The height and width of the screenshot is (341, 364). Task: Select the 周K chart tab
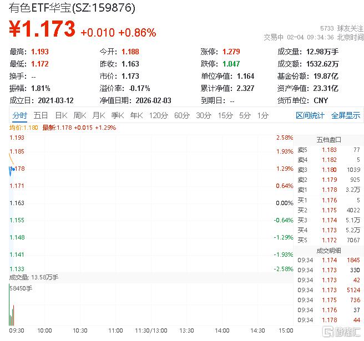(x=80, y=115)
